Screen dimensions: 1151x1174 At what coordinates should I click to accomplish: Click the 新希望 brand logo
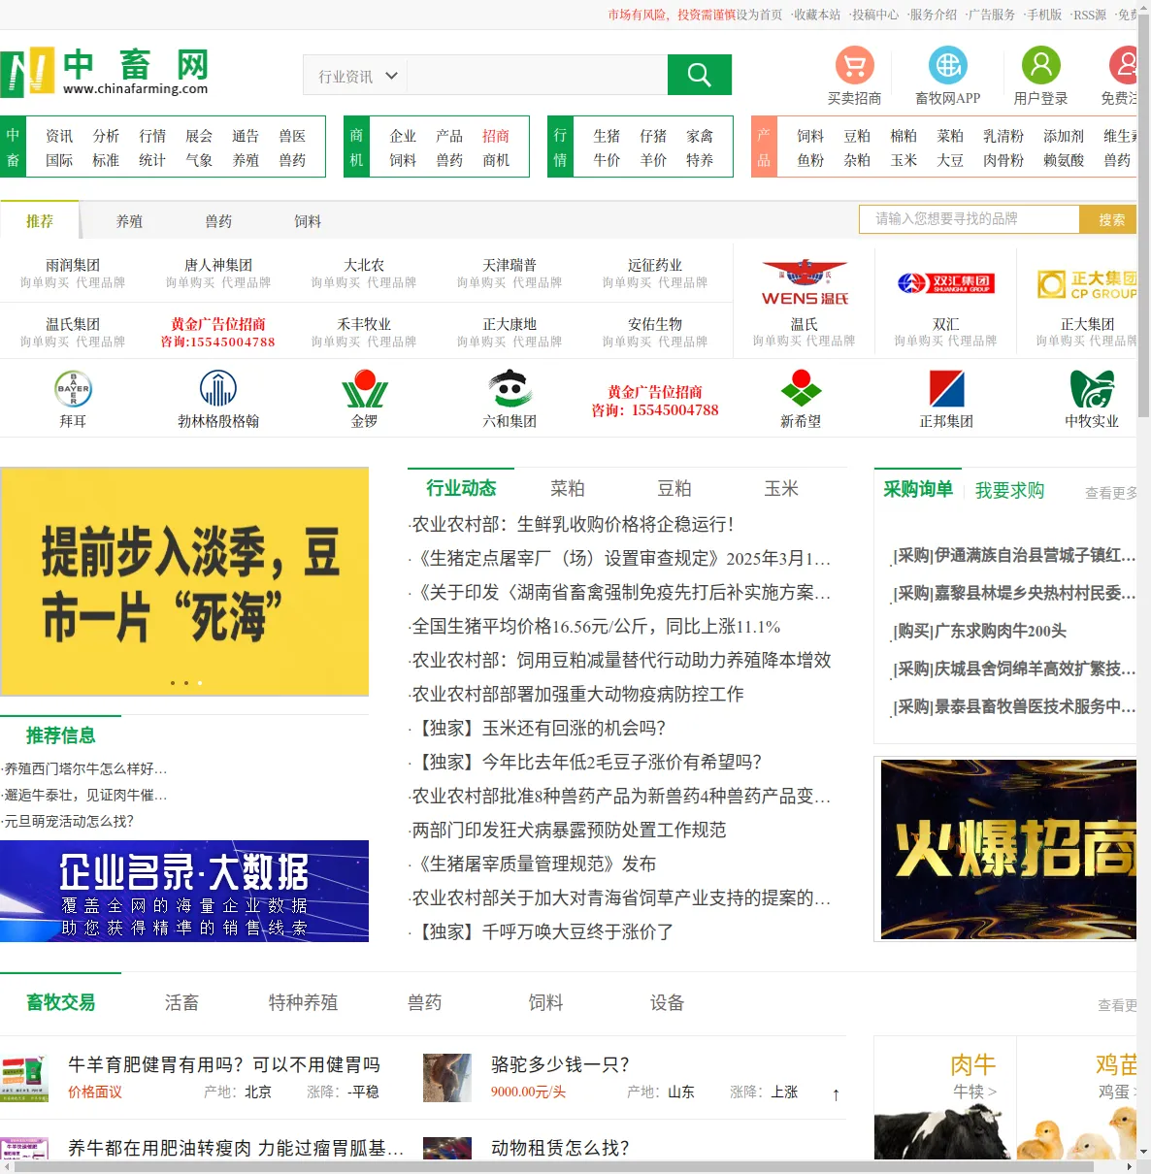coord(801,388)
